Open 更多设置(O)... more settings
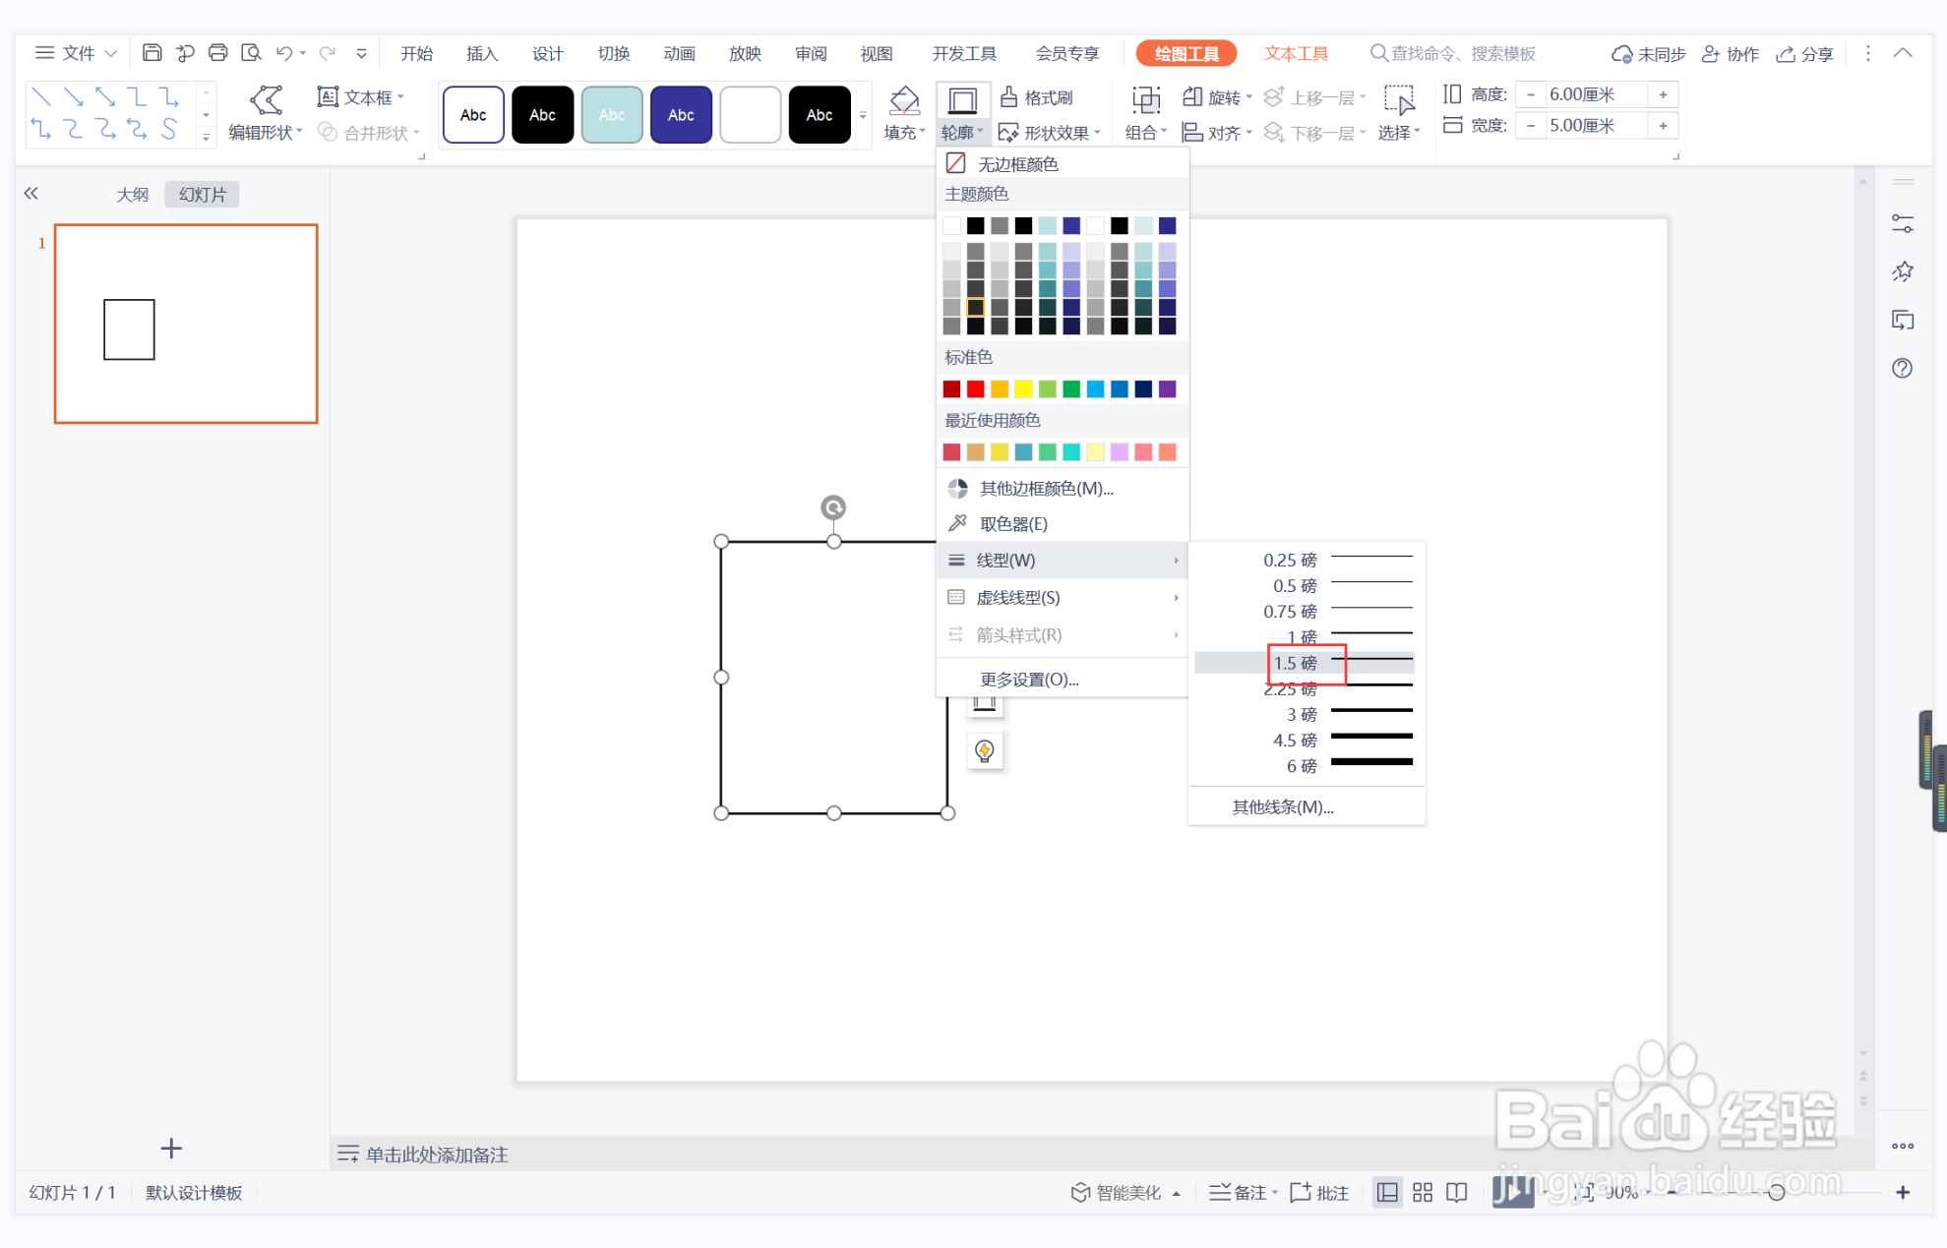 coord(1029,680)
